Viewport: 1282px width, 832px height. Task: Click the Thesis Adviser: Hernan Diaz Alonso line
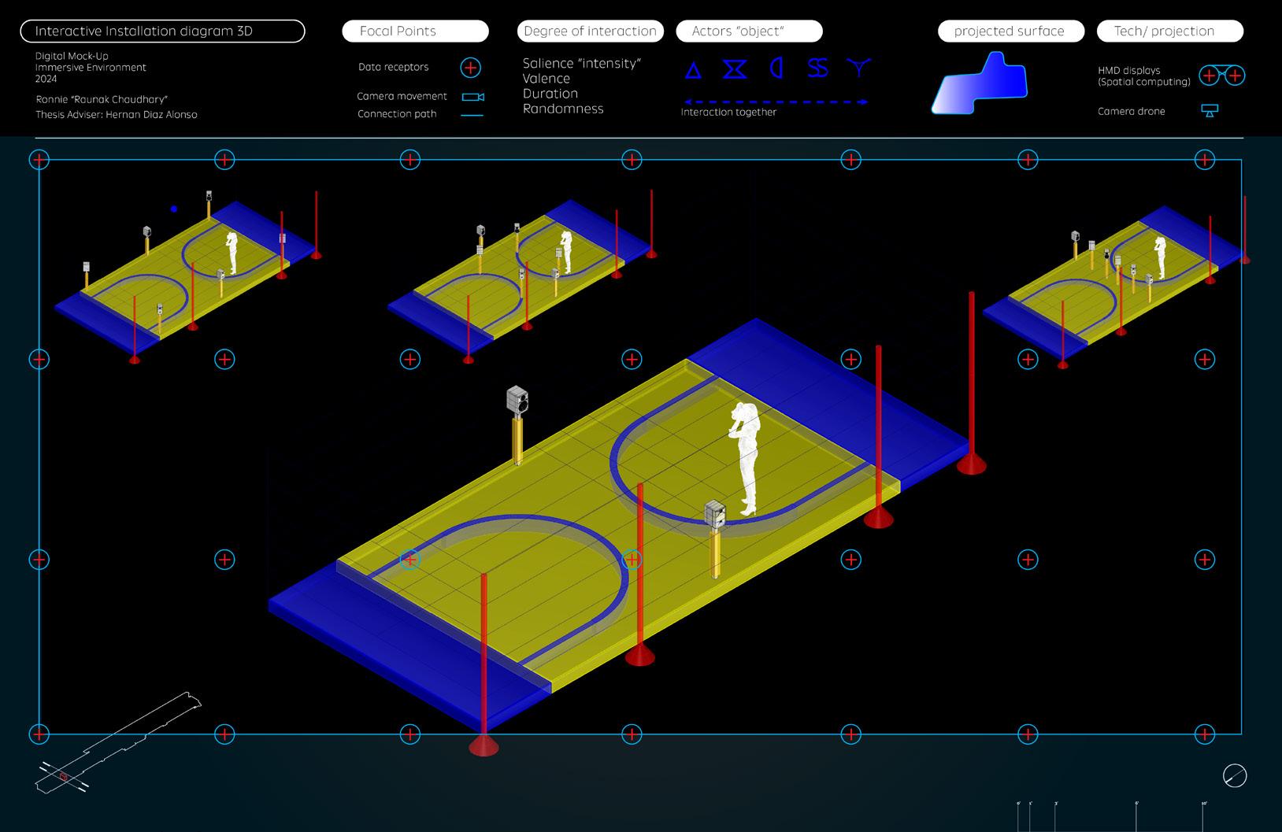click(117, 115)
